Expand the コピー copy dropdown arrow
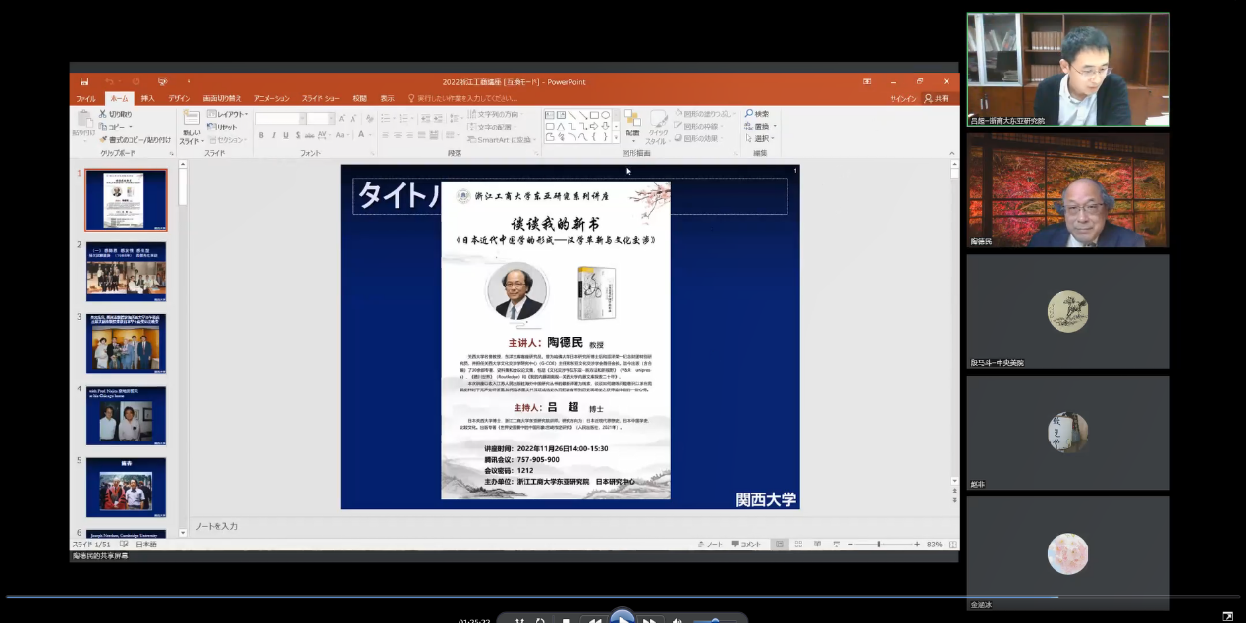Image resolution: width=1246 pixels, height=623 pixels. pyautogui.click(x=131, y=127)
